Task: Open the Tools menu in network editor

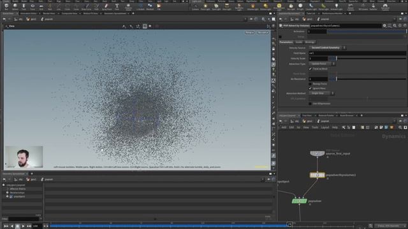Action: pos(315,127)
